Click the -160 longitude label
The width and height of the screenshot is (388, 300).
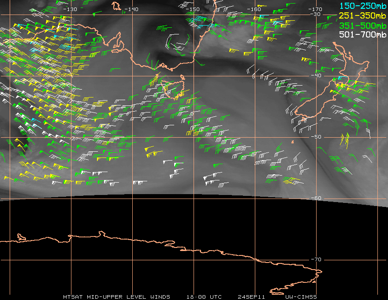254,9
